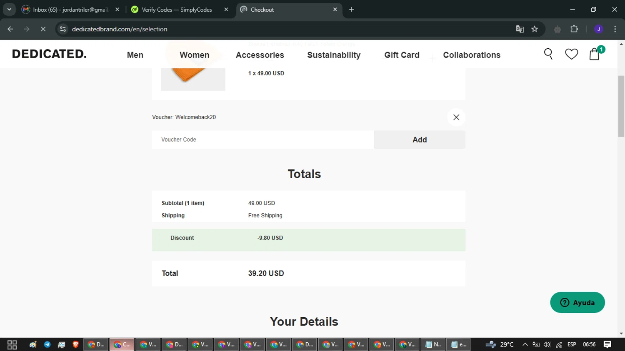The width and height of the screenshot is (625, 351).
Task: Open Telegram from the taskbar
Action: click(x=47, y=345)
